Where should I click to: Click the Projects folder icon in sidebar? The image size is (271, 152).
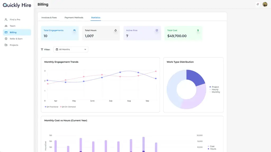(6, 45)
